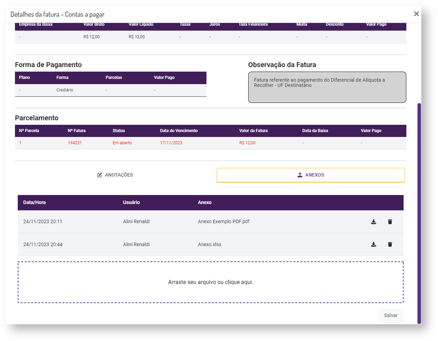
Task: Click the file drop area to upload
Action: coord(210,282)
